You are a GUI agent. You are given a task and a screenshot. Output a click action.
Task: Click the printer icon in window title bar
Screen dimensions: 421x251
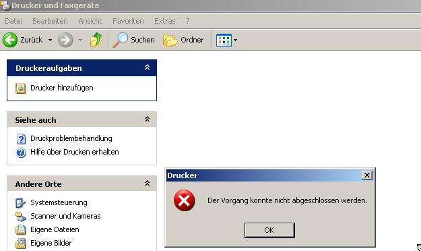click(5, 5)
